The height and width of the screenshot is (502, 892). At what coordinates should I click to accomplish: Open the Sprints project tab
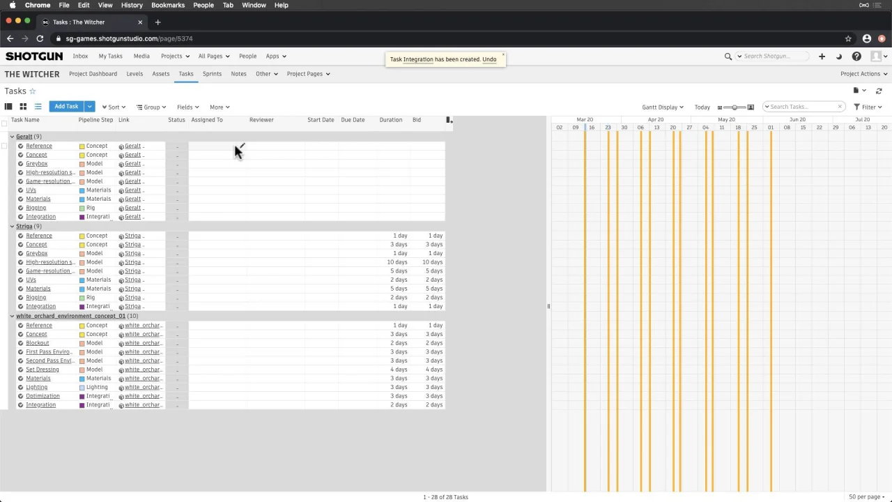click(212, 74)
